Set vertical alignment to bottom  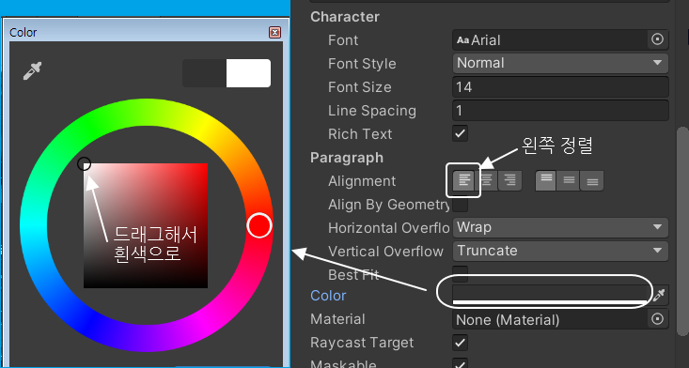592,180
